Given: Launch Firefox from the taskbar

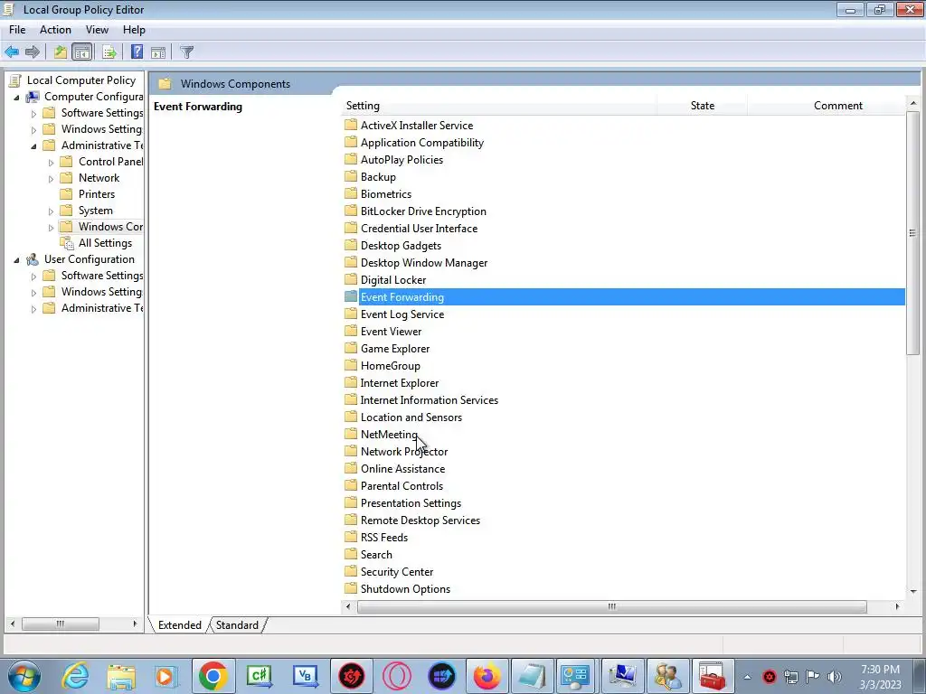Looking at the screenshot, I should [x=487, y=676].
